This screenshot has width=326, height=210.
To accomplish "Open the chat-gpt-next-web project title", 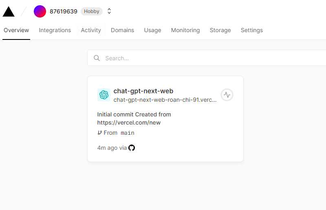I will [143, 91].
